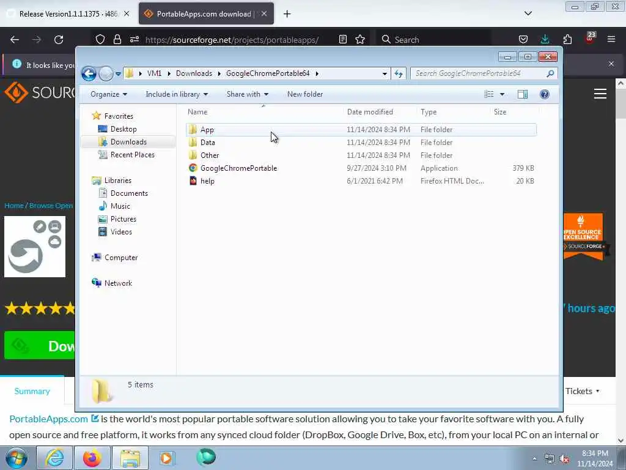Open the Firefox downloads panel icon
The width and height of the screenshot is (626, 470).
tap(545, 39)
